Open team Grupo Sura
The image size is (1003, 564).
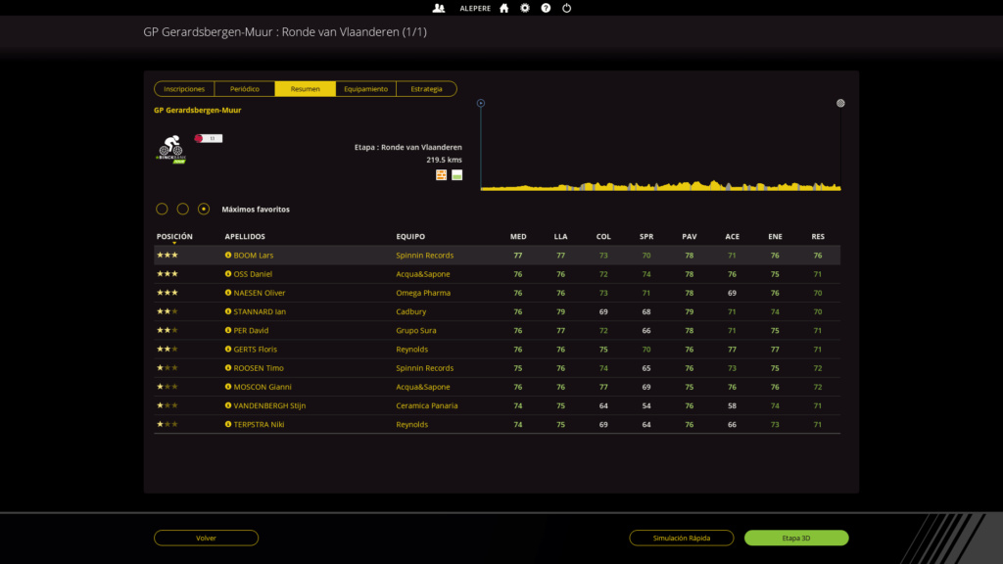416,331
